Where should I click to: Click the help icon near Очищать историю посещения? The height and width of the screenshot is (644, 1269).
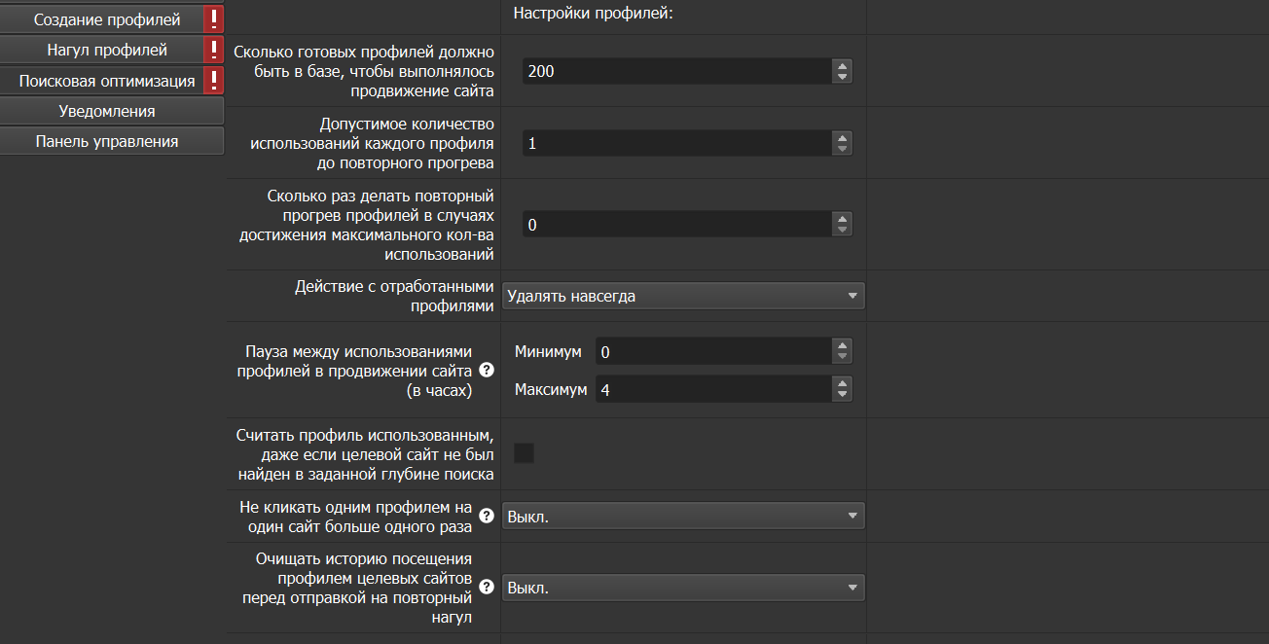coord(488,587)
